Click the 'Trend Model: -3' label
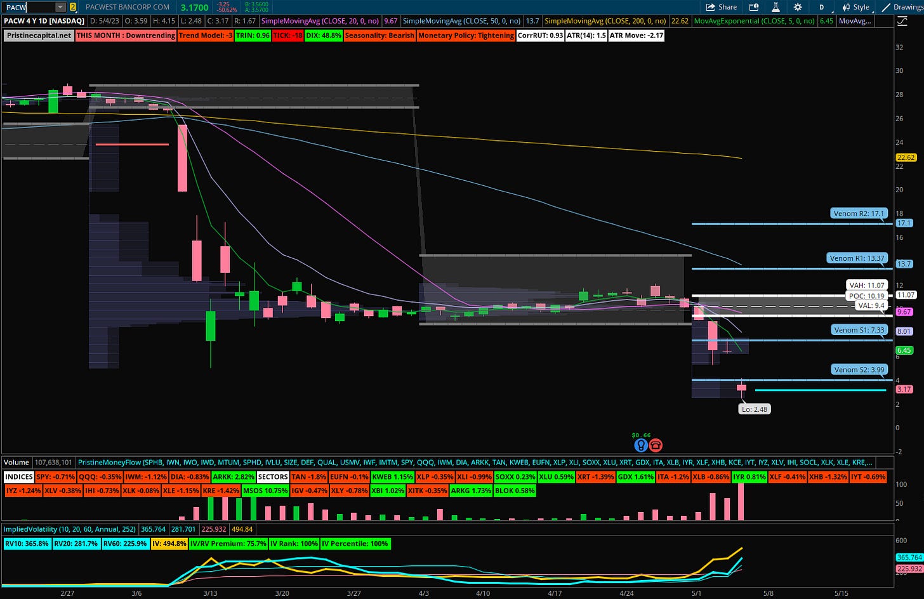The width and height of the screenshot is (924, 599). 206,36
